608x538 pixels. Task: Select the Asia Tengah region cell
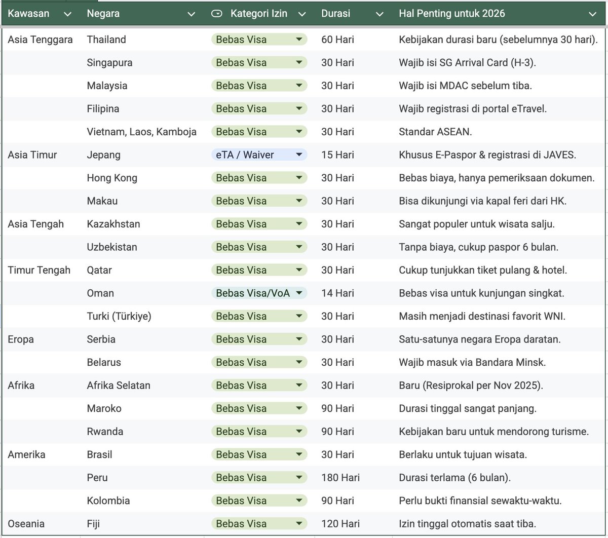[x=41, y=224]
